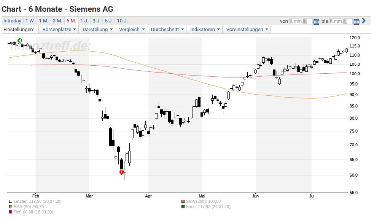Focus the 'bis' end date field
374x218 pixels.
point(341,21)
